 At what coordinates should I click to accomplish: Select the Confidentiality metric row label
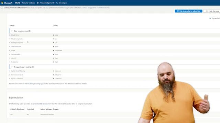click(15, 54)
